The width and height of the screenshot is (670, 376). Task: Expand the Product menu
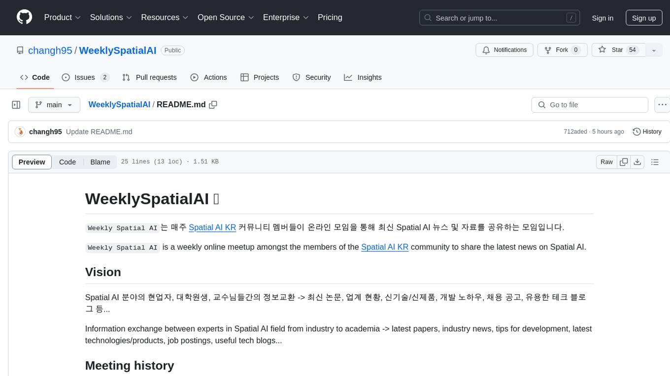63,17
